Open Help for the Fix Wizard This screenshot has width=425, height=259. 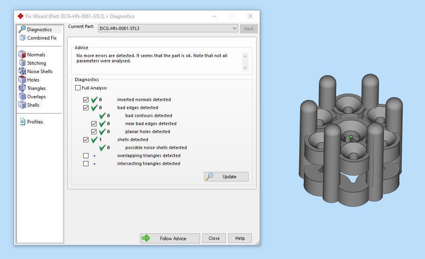[240, 238]
